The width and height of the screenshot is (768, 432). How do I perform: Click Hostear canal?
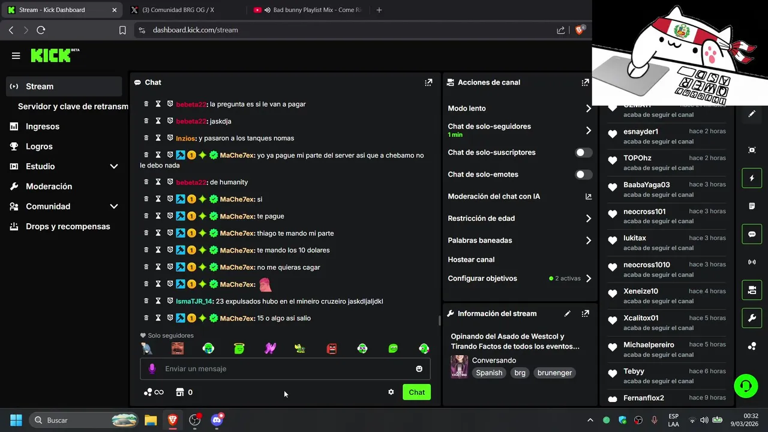click(x=471, y=260)
